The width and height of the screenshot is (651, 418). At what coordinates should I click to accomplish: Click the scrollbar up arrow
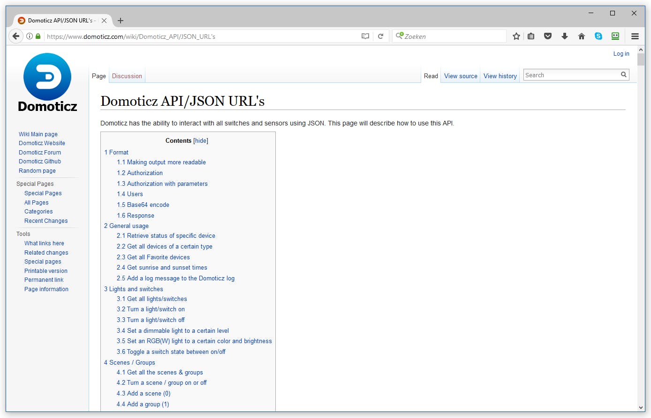[641, 49]
